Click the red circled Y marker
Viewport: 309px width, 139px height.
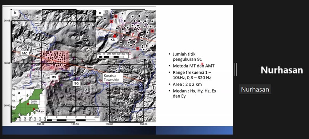click(x=133, y=34)
